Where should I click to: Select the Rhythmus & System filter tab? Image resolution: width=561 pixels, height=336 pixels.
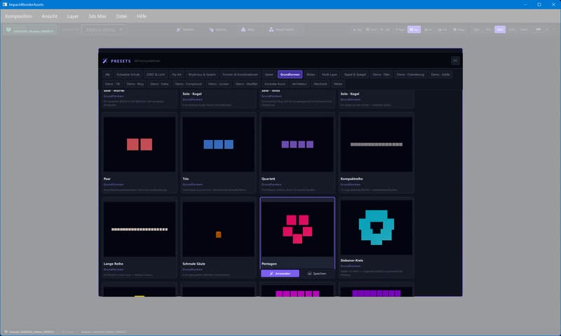(x=202, y=75)
